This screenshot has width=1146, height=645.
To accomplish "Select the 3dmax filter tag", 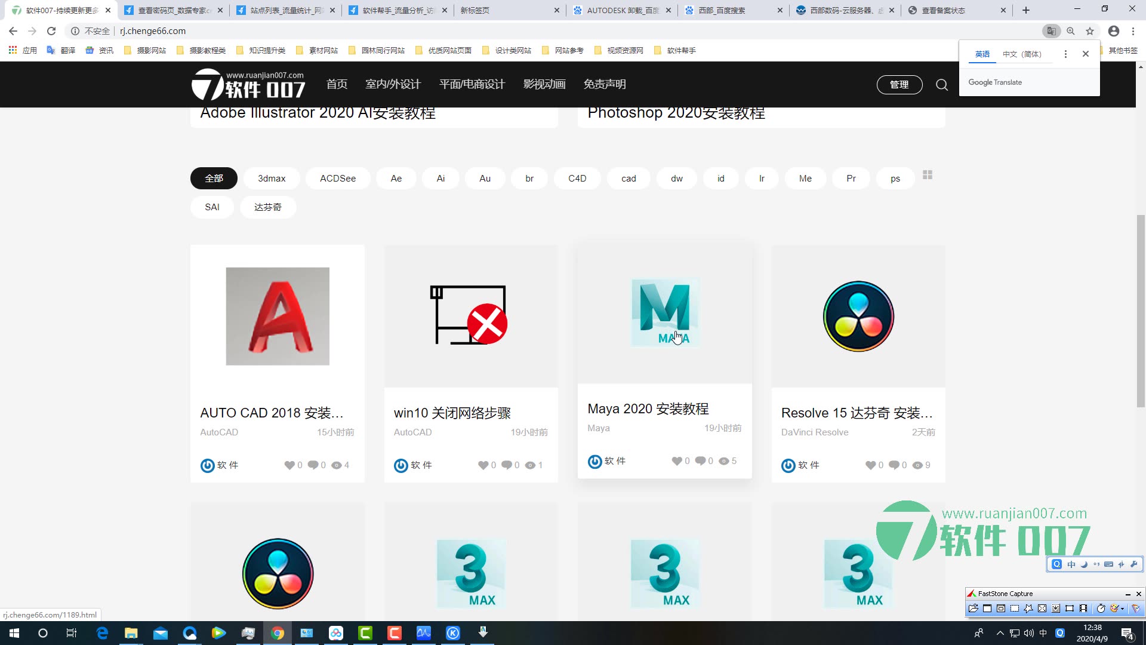I will point(272,179).
